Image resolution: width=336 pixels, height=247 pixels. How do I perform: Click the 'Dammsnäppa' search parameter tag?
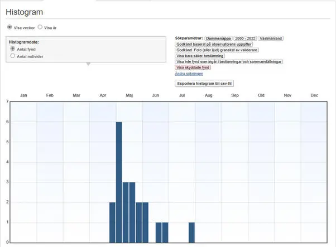tap(218, 38)
